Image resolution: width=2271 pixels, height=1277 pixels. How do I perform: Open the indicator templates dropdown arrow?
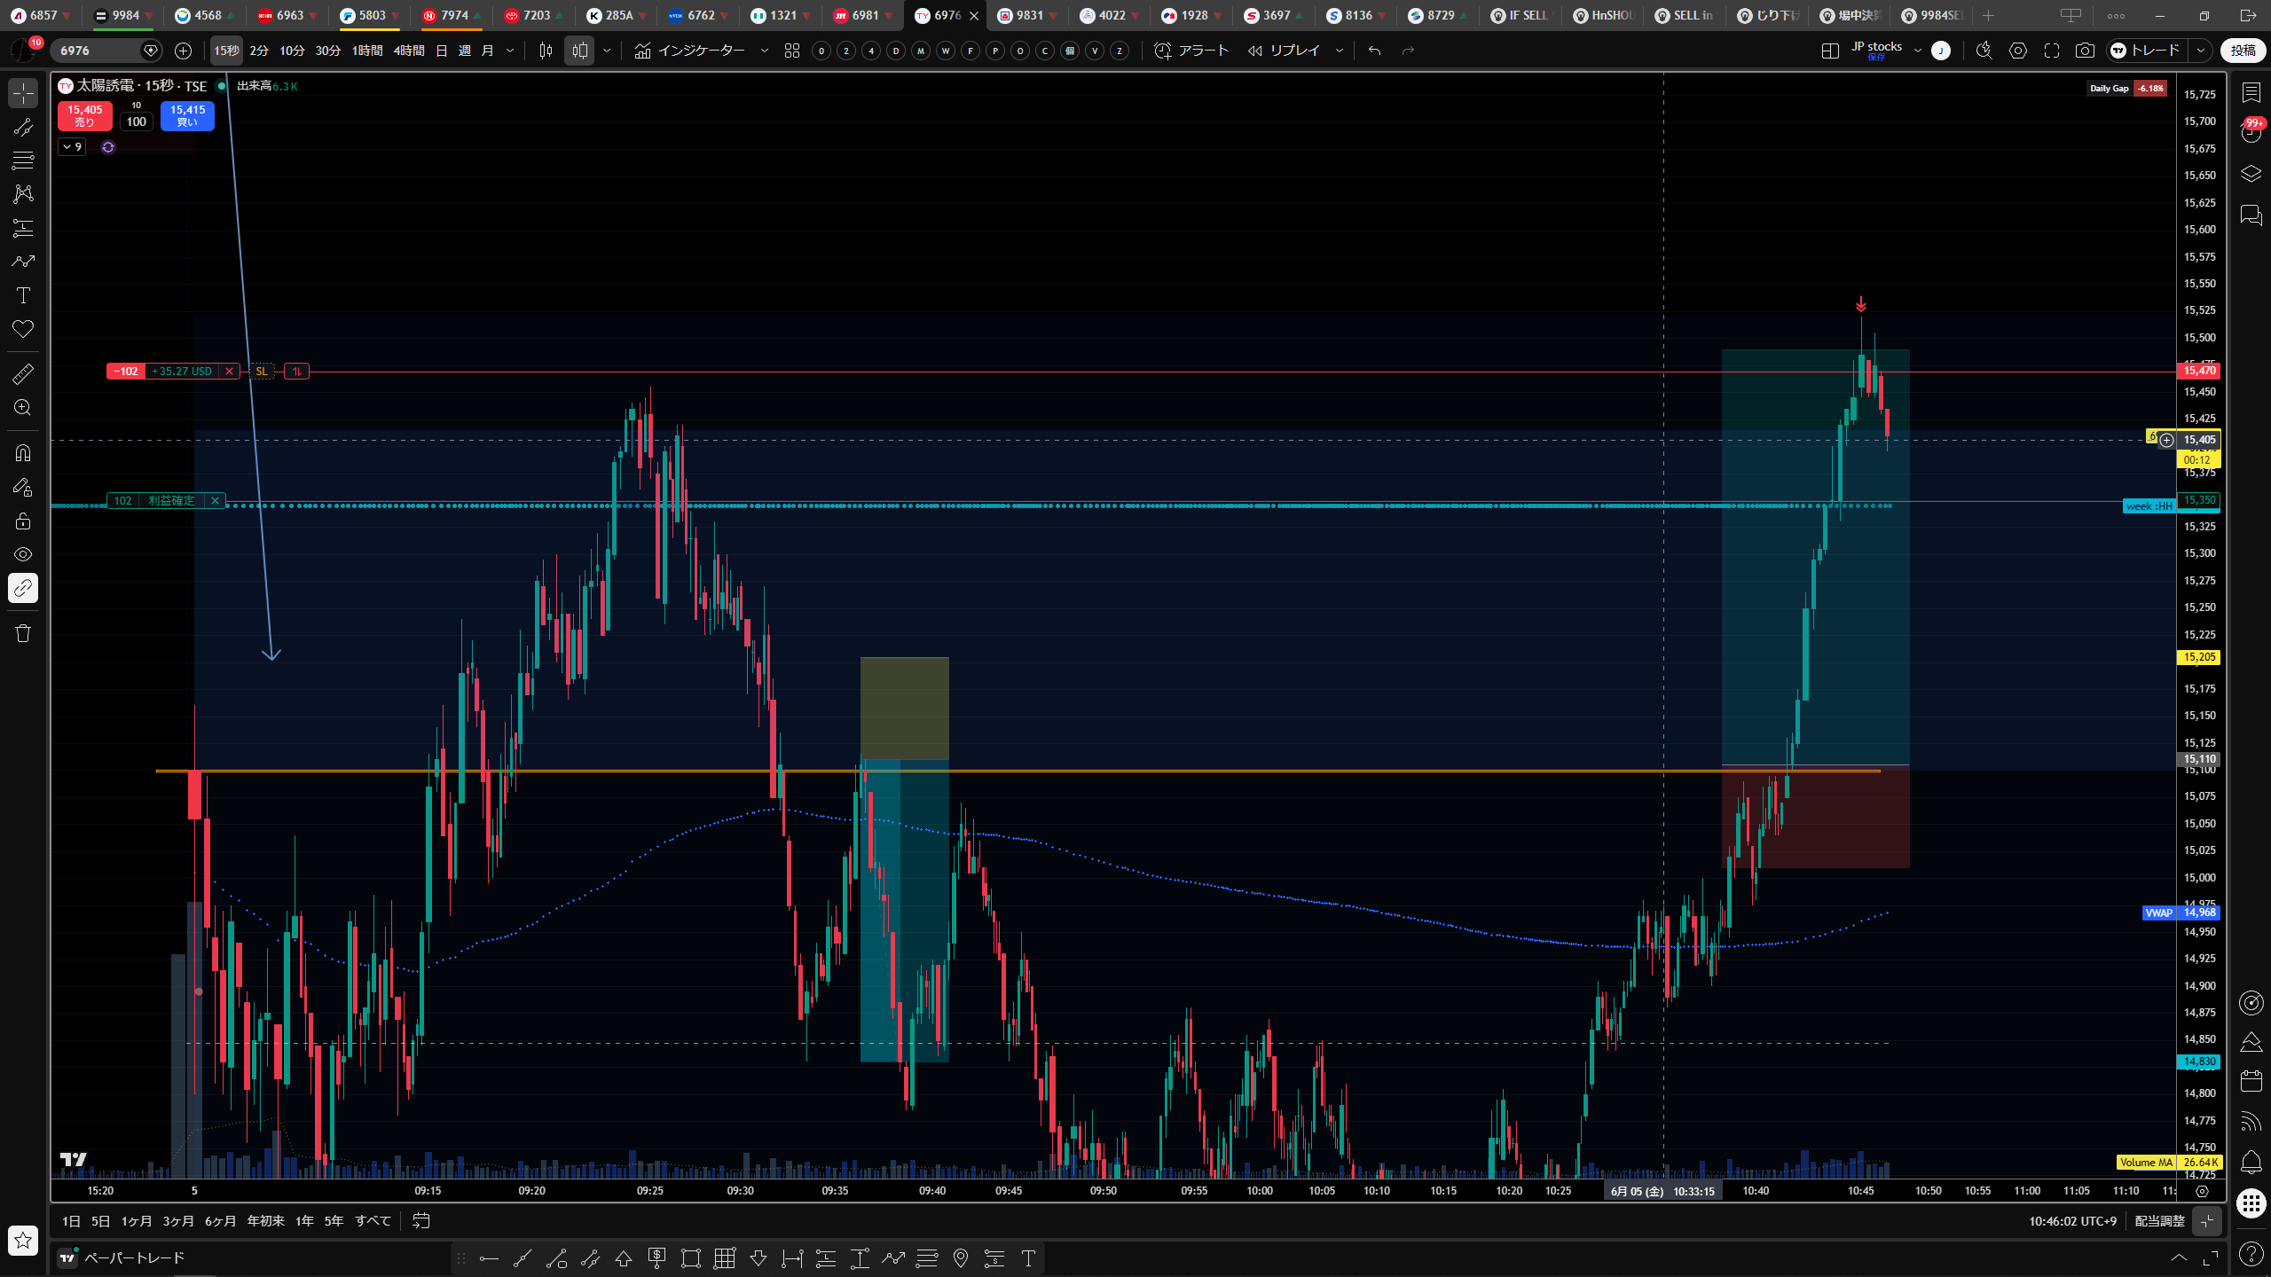[765, 51]
